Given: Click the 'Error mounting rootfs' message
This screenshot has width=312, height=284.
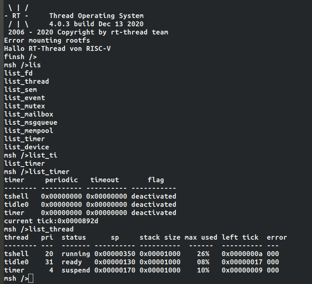Looking at the screenshot, I should pos(47,40).
